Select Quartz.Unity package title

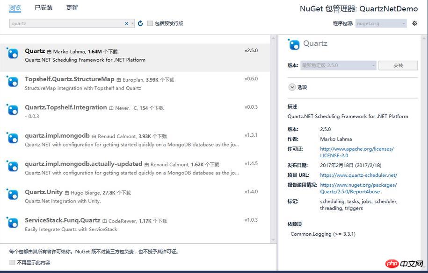(44, 192)
